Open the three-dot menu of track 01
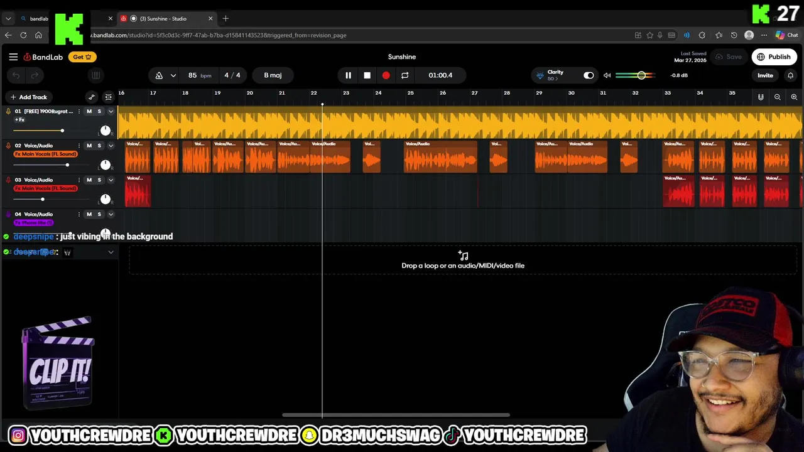The image size is (804, 452). (x=79, y=112)
